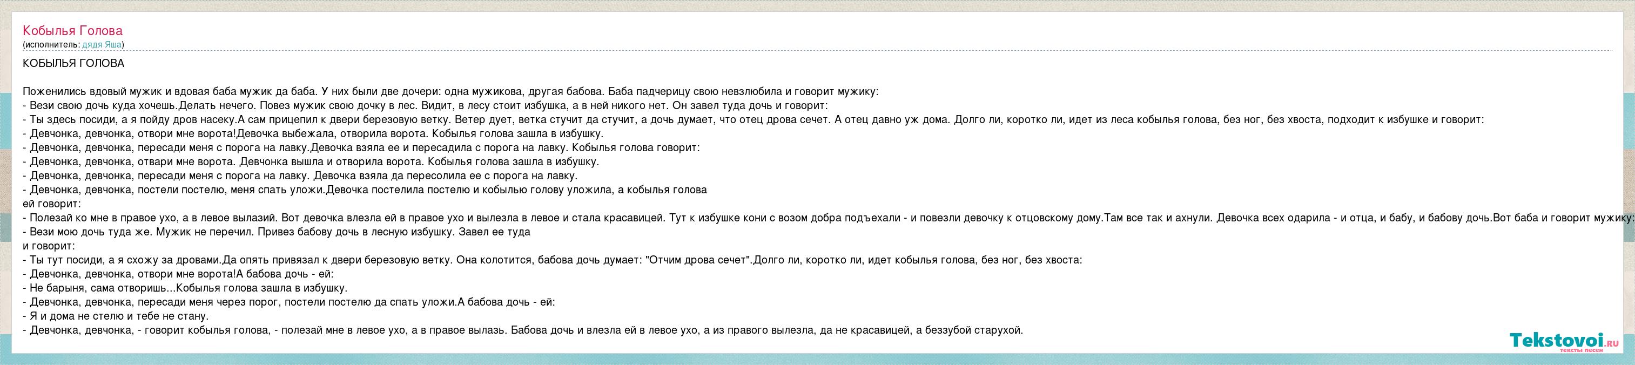Viewport: 1635px width, 365px height.
Task: Click the line 'Ты здесь посиди, а я пойду'
Action: coord(753,119)
